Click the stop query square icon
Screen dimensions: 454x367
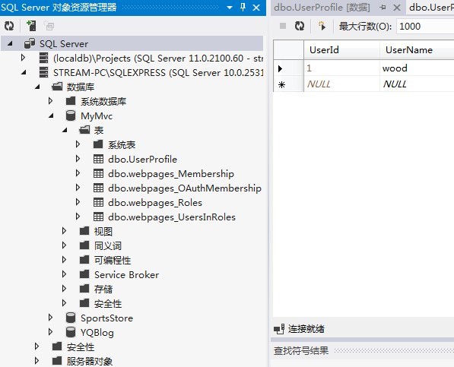[283, 26]
